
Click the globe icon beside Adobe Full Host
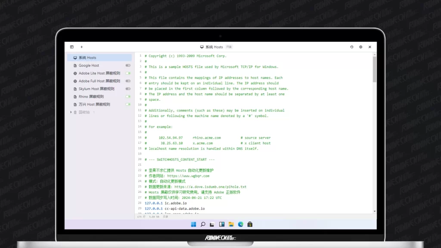click(x=75, y=81)
